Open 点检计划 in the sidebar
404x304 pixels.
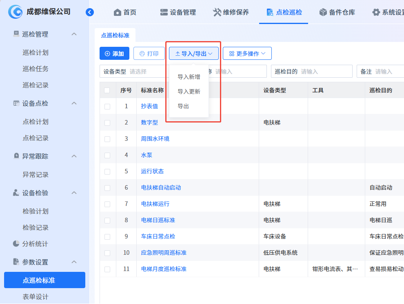[x=35, y=122]
